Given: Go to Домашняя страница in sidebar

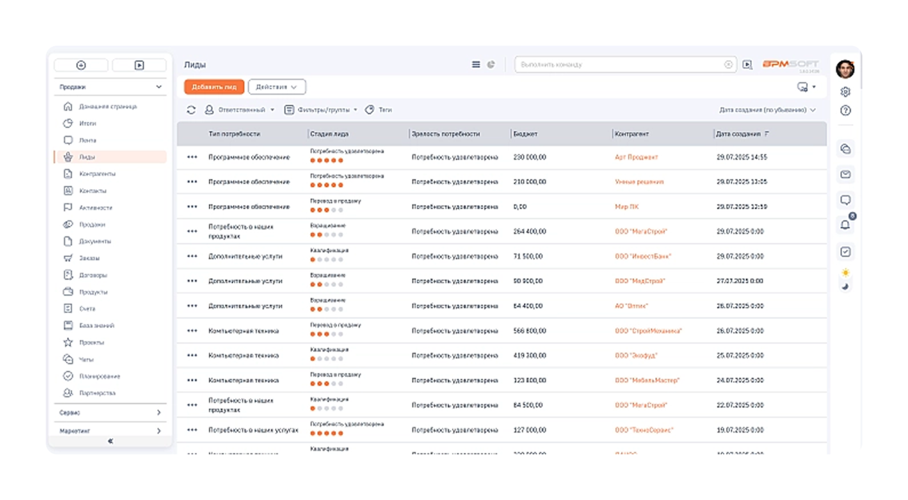Looking at the screenshot, I should tap(108, 106).
